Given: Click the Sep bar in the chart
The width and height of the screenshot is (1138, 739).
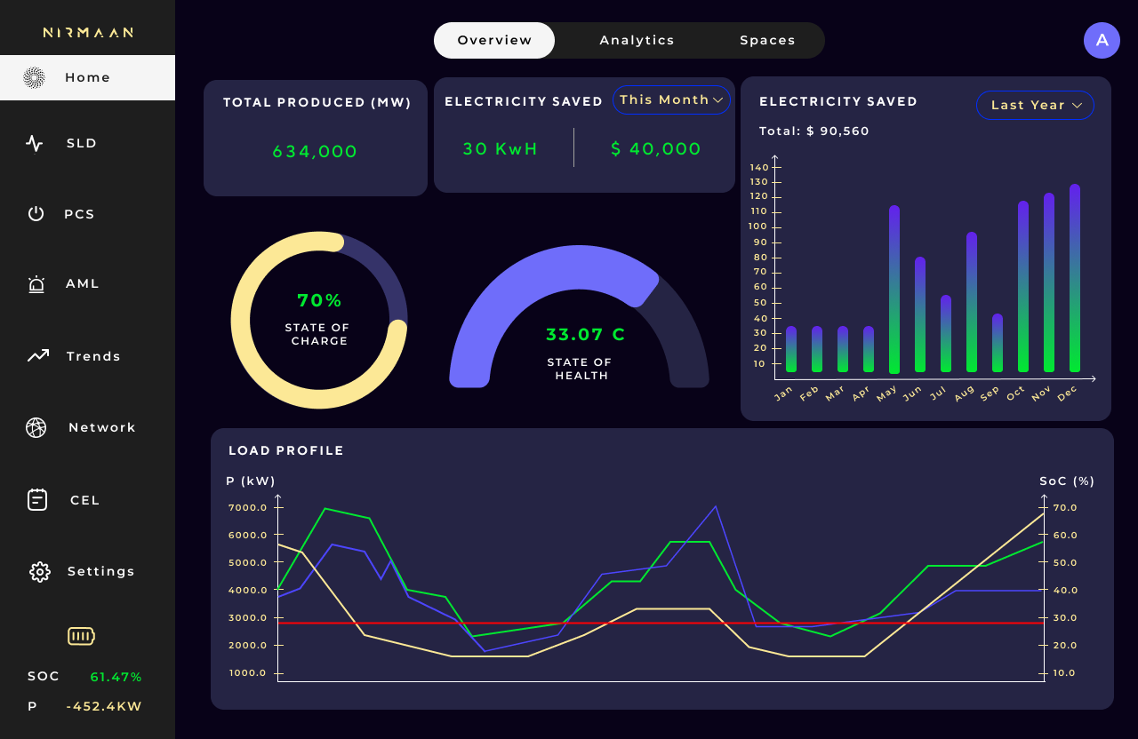Looking at the screenshot, I should click(998, 343).
